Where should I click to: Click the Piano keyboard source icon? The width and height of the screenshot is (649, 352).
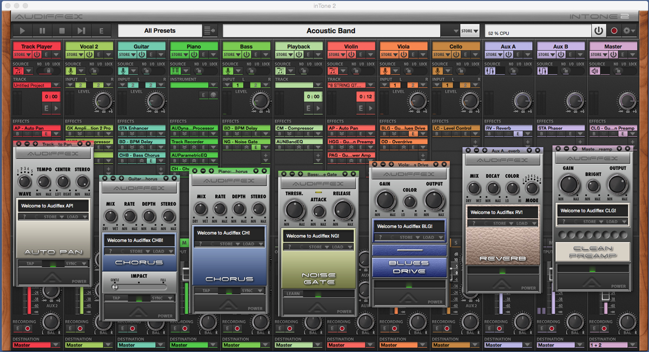[x=175, y=71]
